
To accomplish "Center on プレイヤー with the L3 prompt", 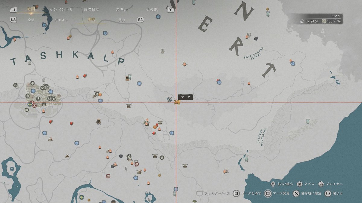I will (330, 184).
